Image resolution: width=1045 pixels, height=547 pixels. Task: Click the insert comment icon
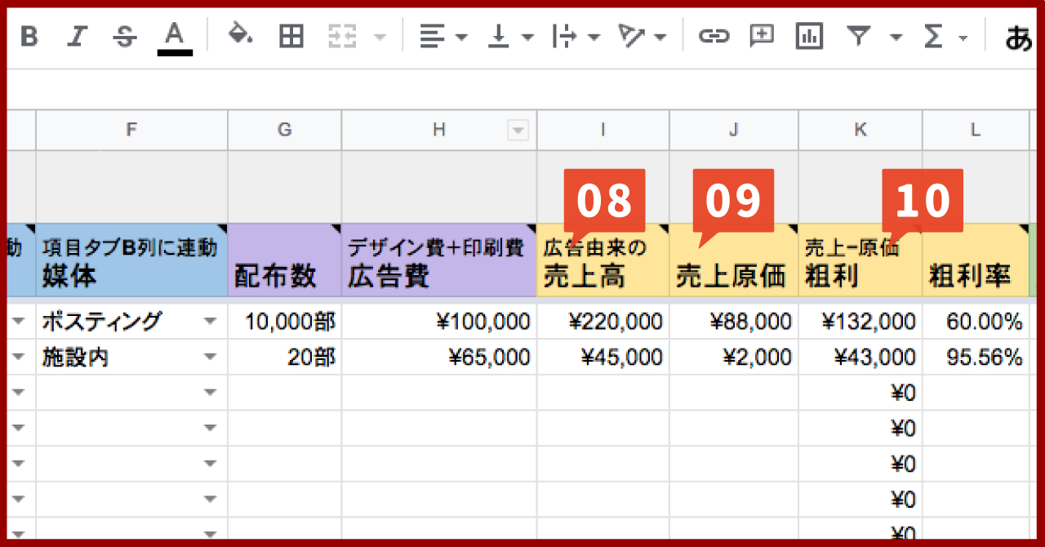(762, 36)
